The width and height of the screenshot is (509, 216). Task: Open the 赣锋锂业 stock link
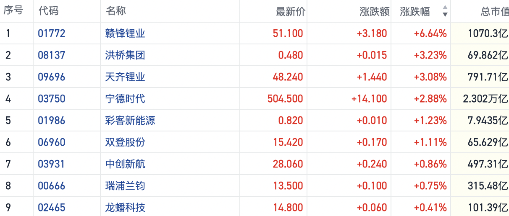[x=125, y=33]
